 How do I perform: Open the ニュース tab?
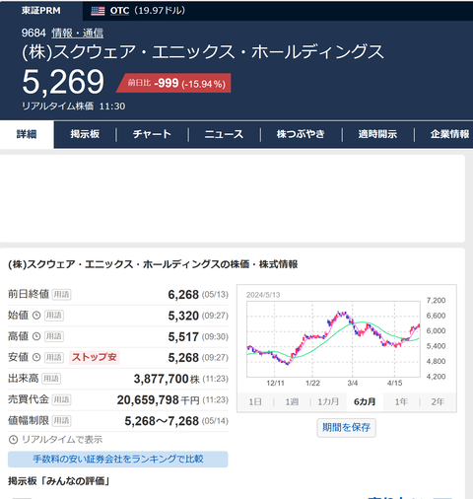tap(224, 134)
